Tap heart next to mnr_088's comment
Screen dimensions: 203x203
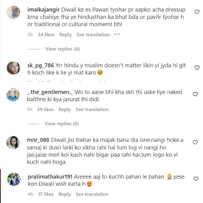point(195,142)
